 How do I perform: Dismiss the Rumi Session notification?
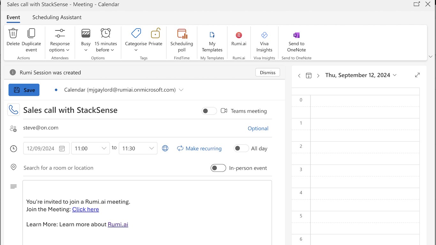tap(267, 72)
